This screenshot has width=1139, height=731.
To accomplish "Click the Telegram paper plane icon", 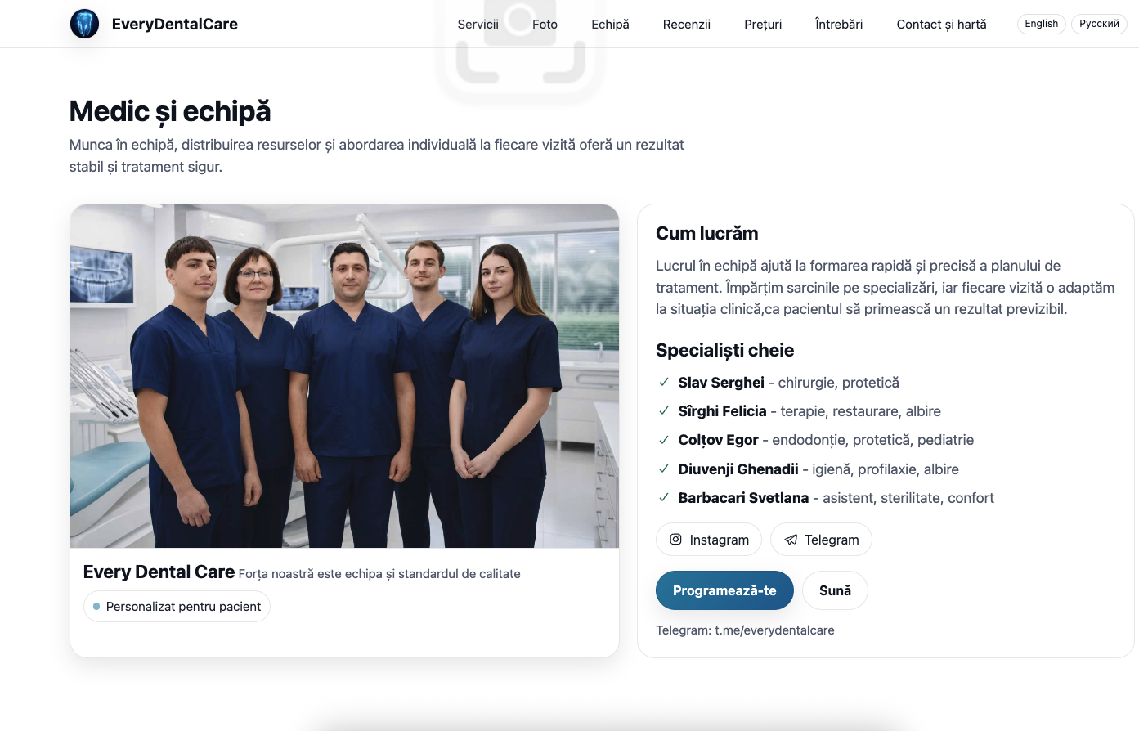I will (791, 540).
